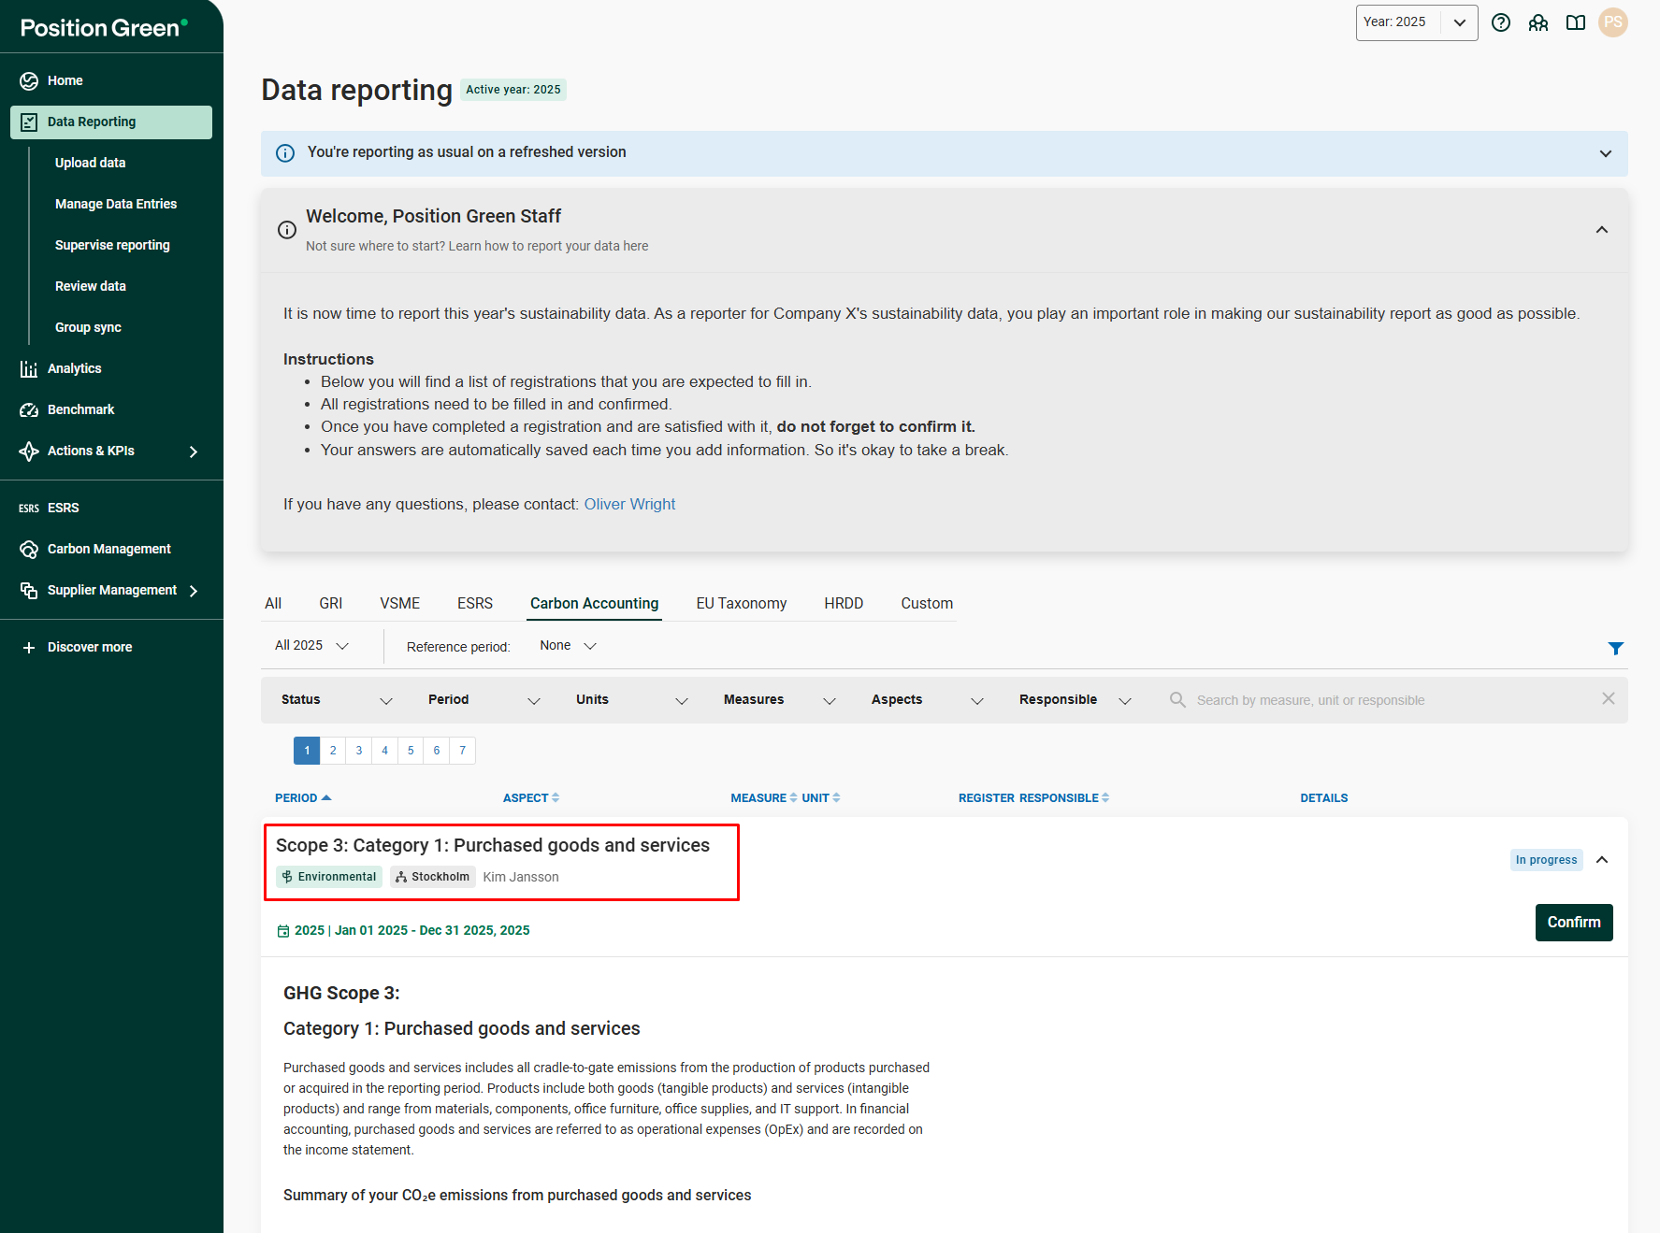Switch to the HRDD tab

[x=844, y=604]
